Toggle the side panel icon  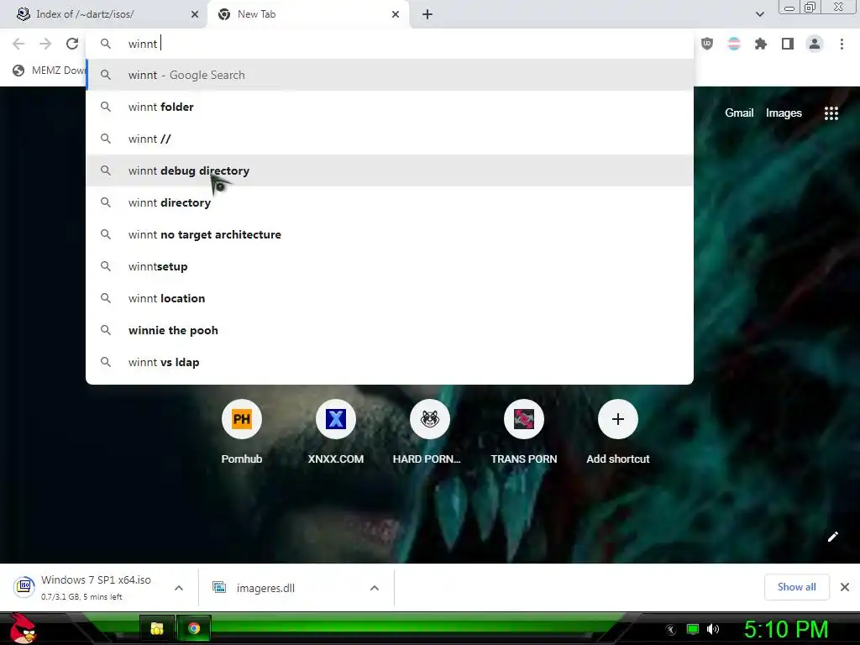click(788, 44)
